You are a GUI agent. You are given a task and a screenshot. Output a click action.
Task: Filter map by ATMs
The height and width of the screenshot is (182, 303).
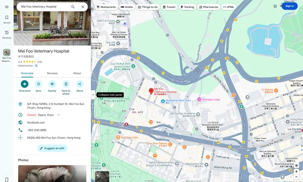[x=229, y=7]
